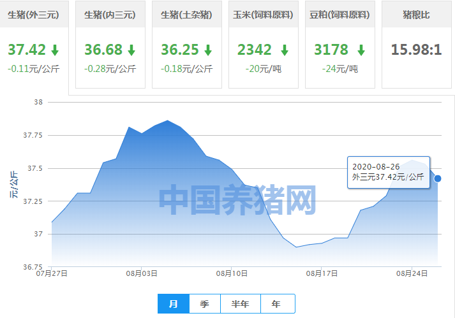Viewport: 455px width, 318px height.
Task: Click the 中国养猪网 watermark on chart
Action: point(237,200)
